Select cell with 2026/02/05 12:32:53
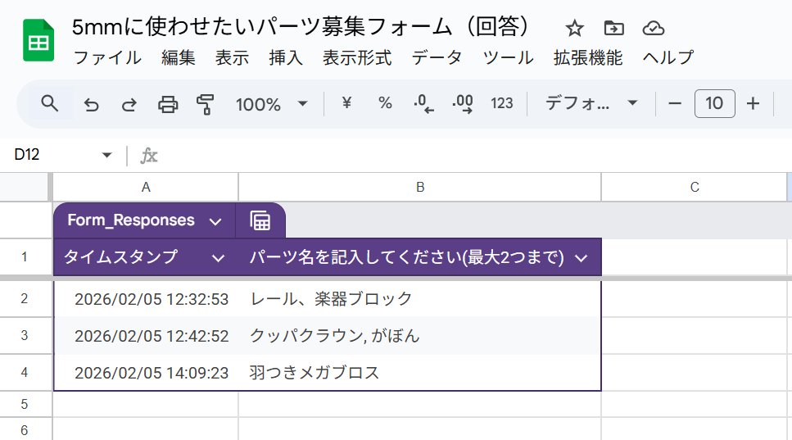Viewport: 792px width, 440px height. tap(146, 299)
